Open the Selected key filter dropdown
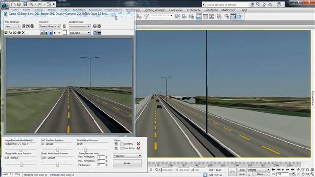 (x=258, y=170)
